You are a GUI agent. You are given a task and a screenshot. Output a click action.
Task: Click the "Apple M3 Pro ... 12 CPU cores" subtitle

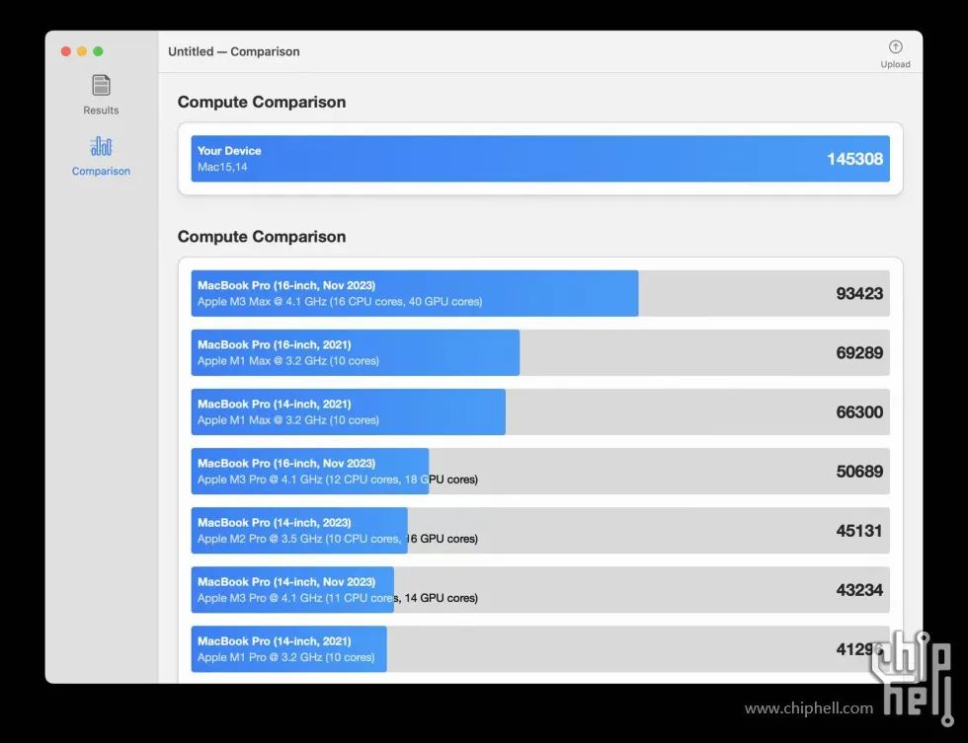(338, 480)
